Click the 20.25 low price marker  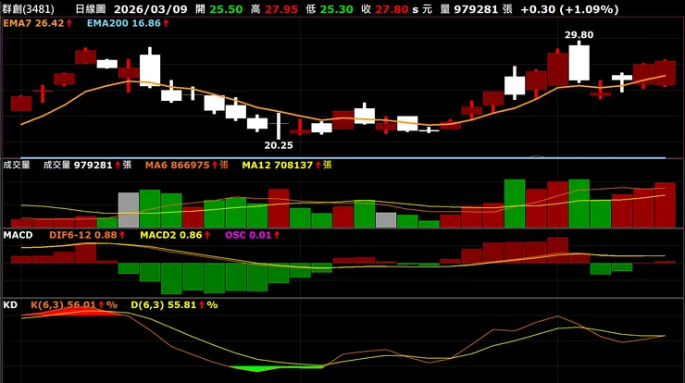[279, 145]
